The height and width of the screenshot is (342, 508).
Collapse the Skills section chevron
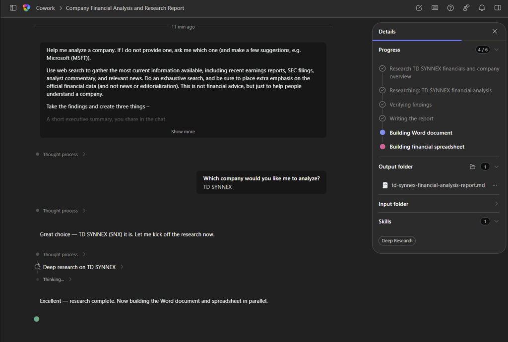point(496,222)
